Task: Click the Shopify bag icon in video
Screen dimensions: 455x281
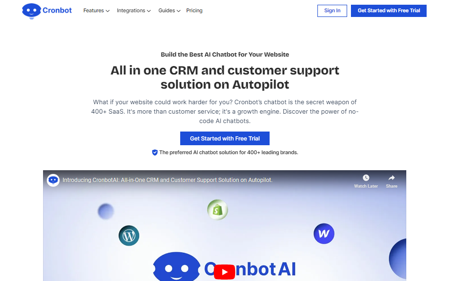Action: pos(218,210)
